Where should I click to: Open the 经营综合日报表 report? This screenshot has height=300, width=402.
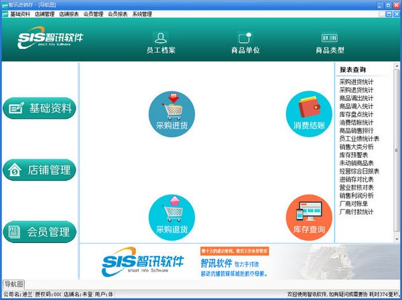[359, 171]
